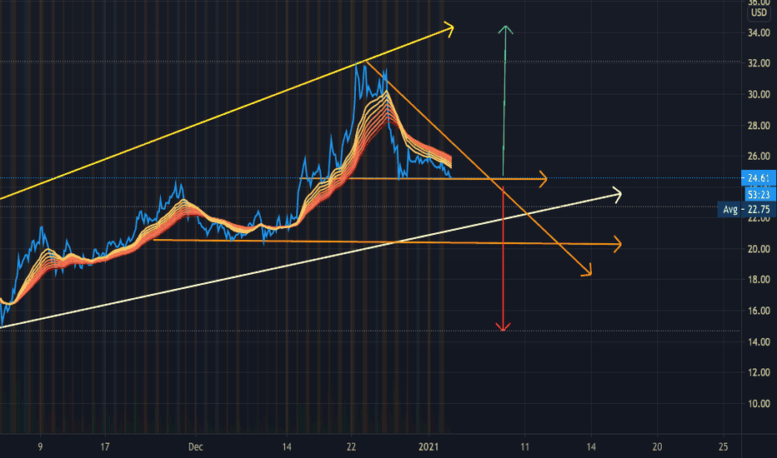
Task: Click the 30.00 price axis label
Action: [x=759, y=95]
